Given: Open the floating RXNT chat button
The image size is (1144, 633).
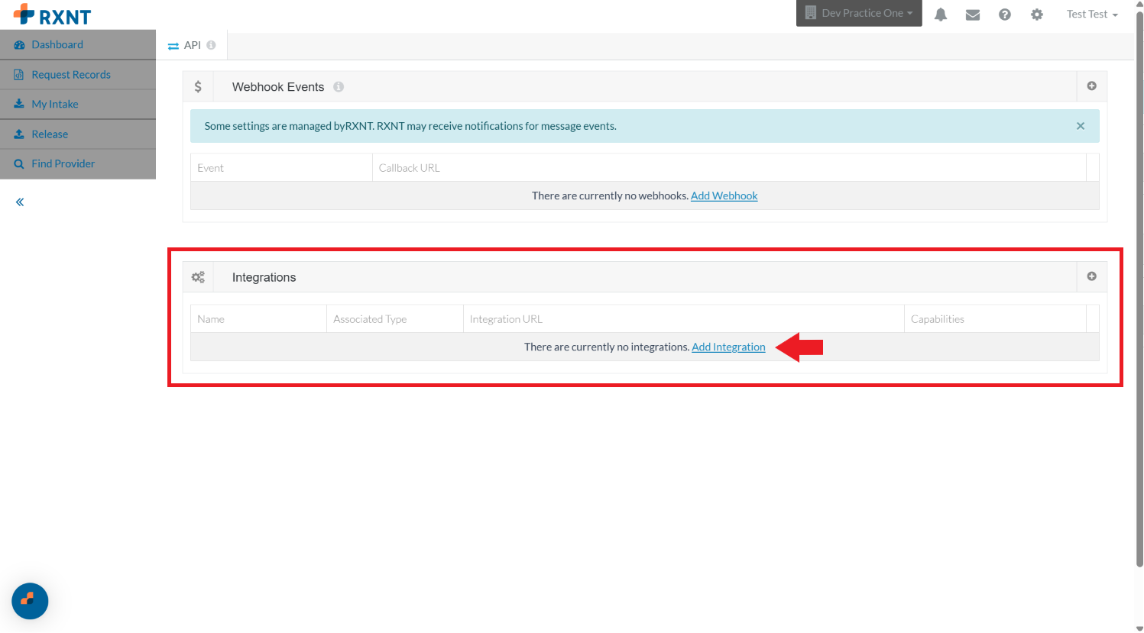Looking at the screenshot, I should pyautogui.click(x=30, y=601).
